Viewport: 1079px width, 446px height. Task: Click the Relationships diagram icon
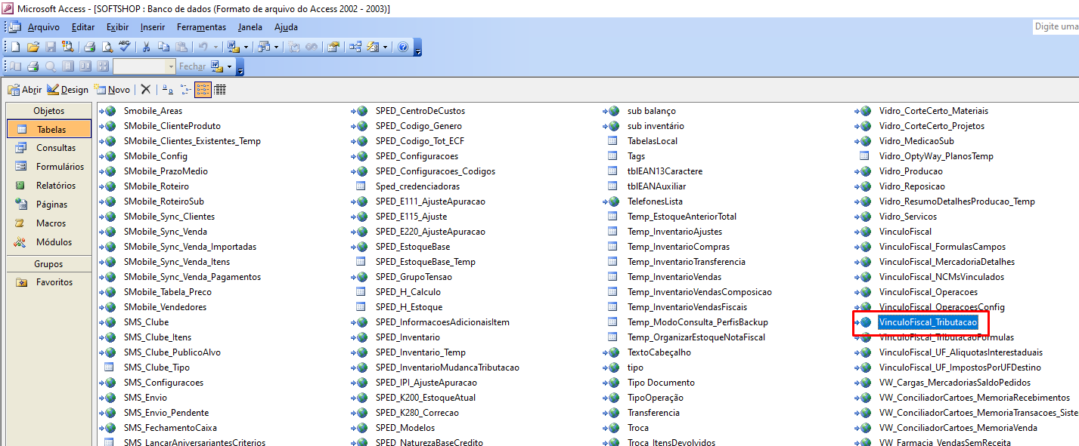click(355, 47)
